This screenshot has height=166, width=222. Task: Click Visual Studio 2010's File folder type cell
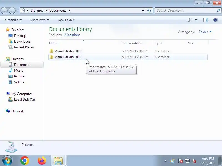[x=162, y=57]
